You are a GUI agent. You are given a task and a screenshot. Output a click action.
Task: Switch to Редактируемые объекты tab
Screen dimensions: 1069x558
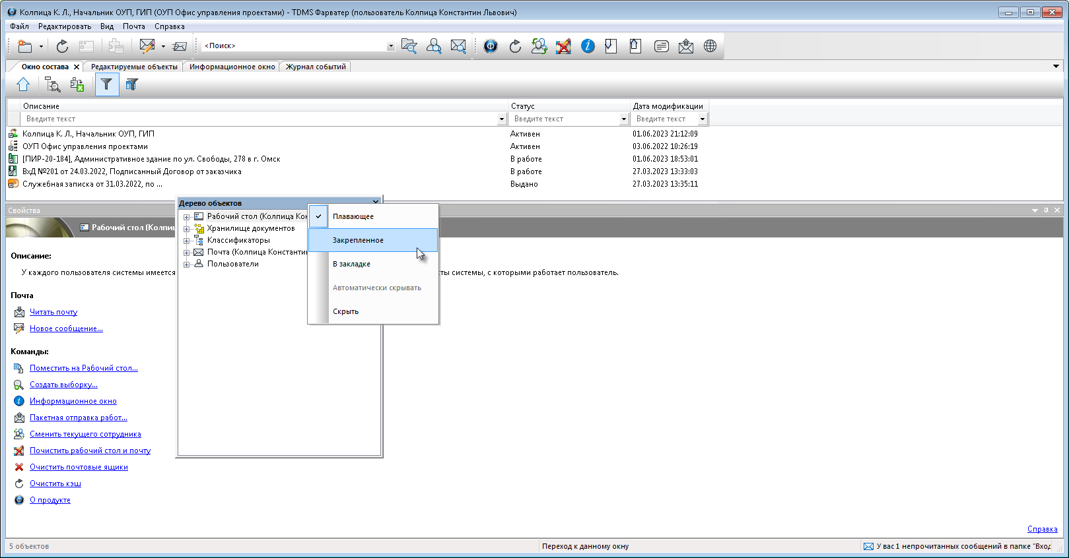point(134,67)
